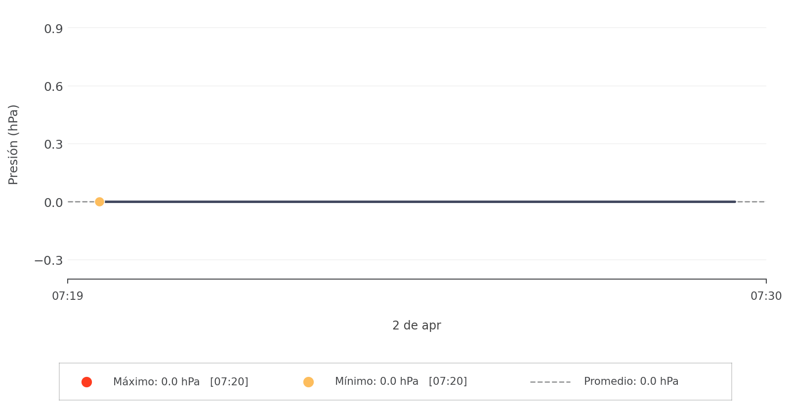Screen dimensions: 791x409
Task: Click the 0.0 y-axis tick label
Action: (x=53, y=203)
